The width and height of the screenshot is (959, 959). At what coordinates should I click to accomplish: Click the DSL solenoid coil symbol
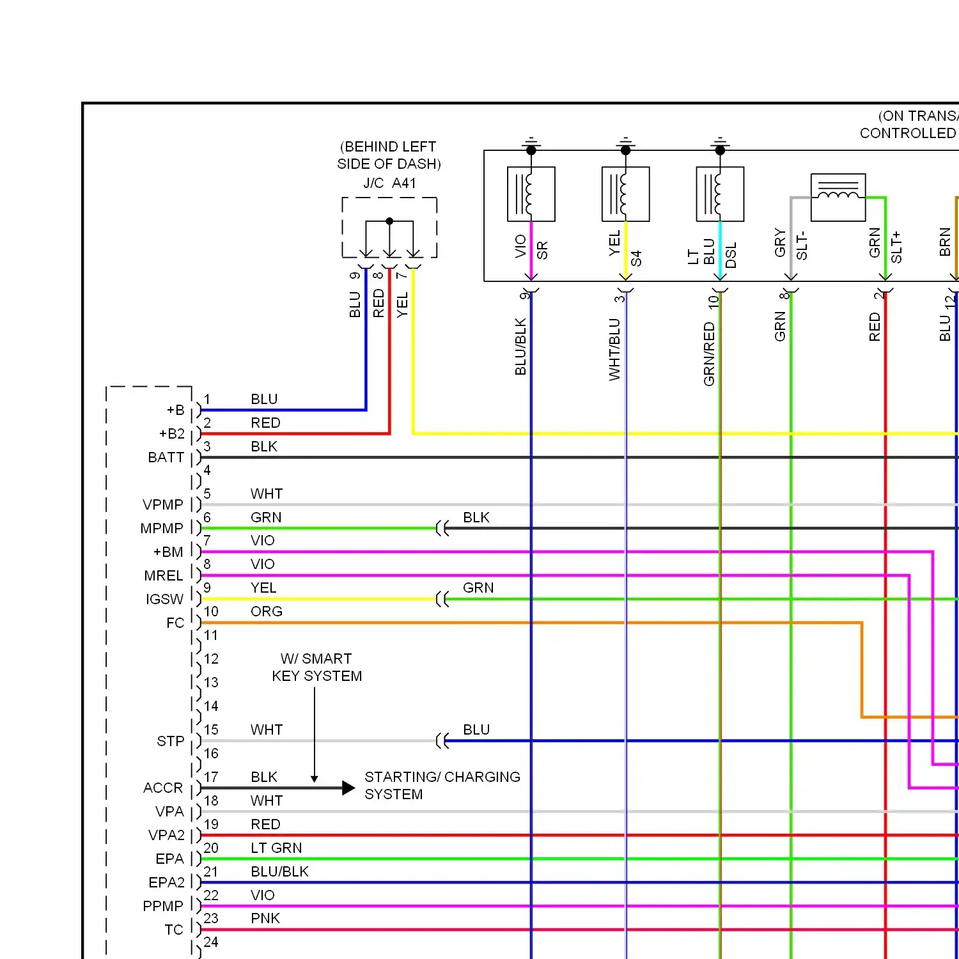click(720, 194)
